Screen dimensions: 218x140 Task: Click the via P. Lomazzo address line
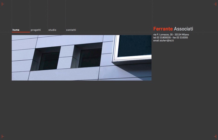(171, 35)
